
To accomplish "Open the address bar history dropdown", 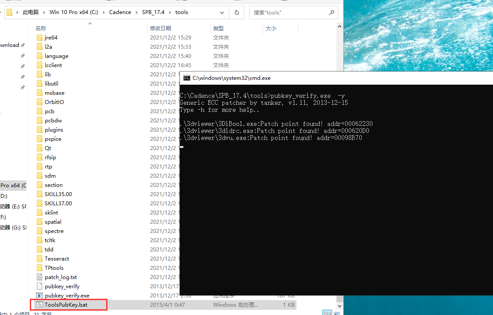I will point(222,12).
